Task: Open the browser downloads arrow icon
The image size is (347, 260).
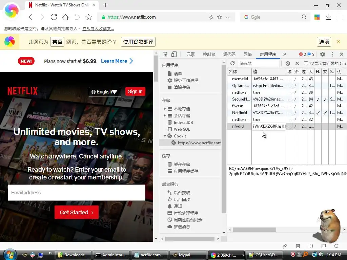Action: pyautogui.click(x=328, y=17)
